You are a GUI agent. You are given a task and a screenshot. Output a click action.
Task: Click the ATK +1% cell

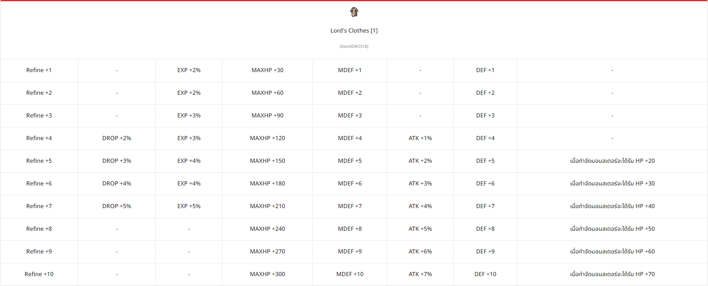click(420, 138)
